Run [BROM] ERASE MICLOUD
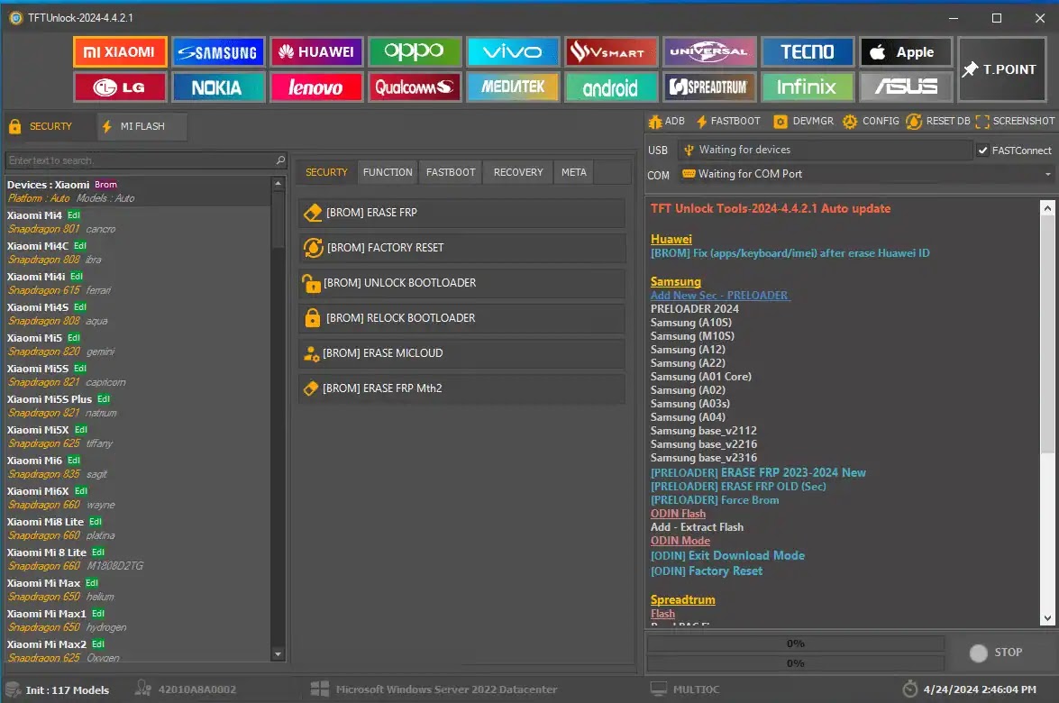Image resolution: width=1059 pixels, height=703 pixels. click(x=462, y=353)
